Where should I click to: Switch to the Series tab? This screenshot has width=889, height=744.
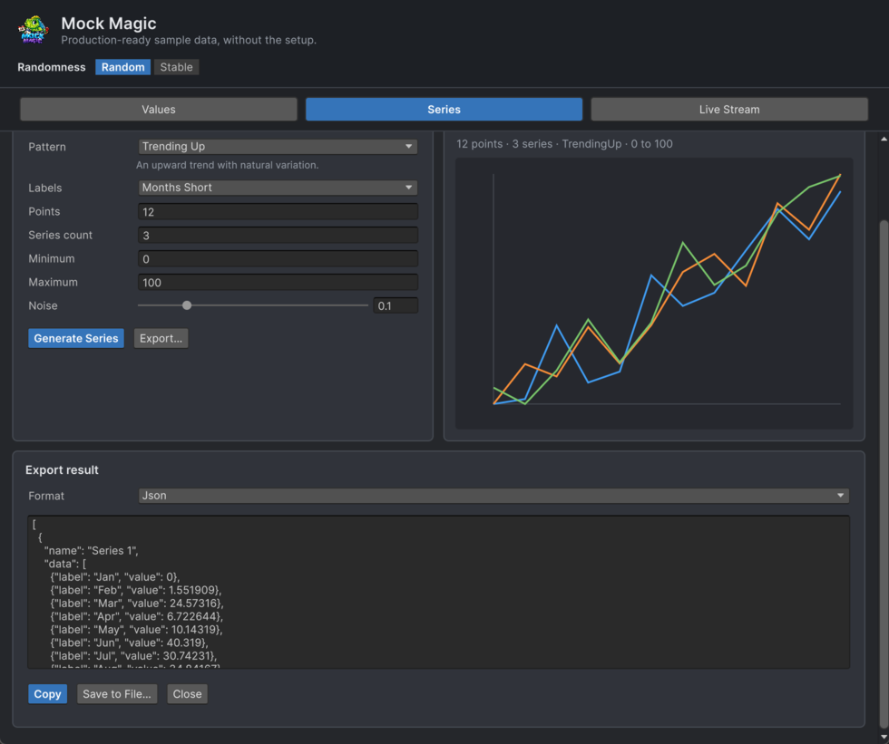444,110
